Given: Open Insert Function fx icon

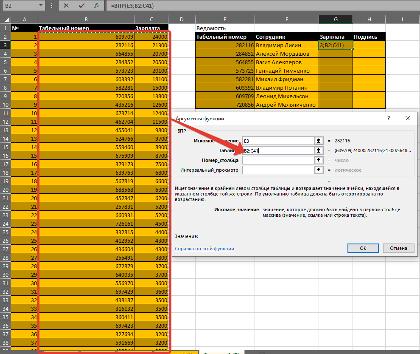Looking at the screenshot, I should (97, 6).
